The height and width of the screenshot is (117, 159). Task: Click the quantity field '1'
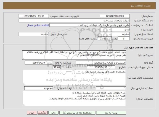(x=111, y=88)
